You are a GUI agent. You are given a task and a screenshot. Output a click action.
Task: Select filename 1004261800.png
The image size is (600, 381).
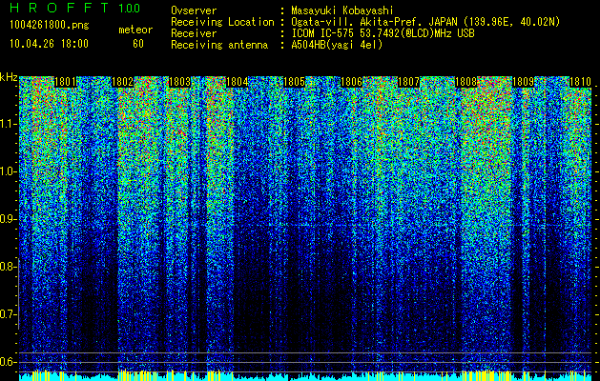[x=50, y=26]
